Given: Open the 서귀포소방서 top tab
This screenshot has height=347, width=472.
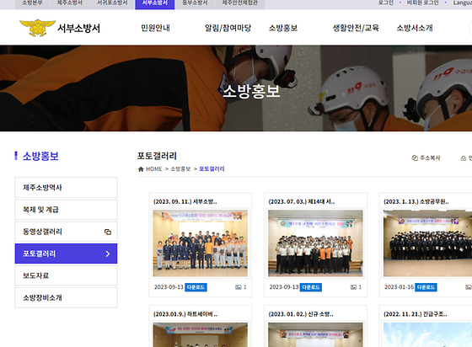Looking at the screenshot, I should click(x=112, y=3).
